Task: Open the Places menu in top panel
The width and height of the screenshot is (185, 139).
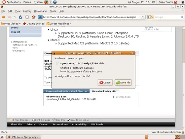Action: (27, 2)
